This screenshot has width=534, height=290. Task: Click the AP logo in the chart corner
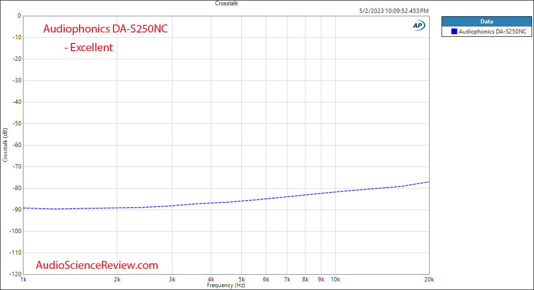coord(419,25)
